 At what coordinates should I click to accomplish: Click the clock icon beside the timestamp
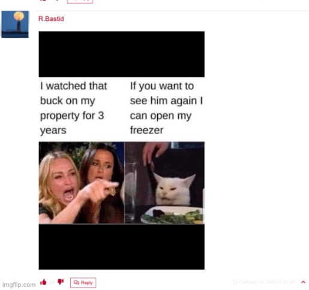coord(235,282)
